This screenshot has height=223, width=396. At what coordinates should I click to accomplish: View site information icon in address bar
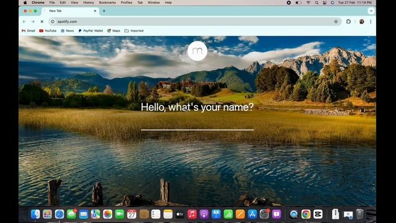point(53,22)
